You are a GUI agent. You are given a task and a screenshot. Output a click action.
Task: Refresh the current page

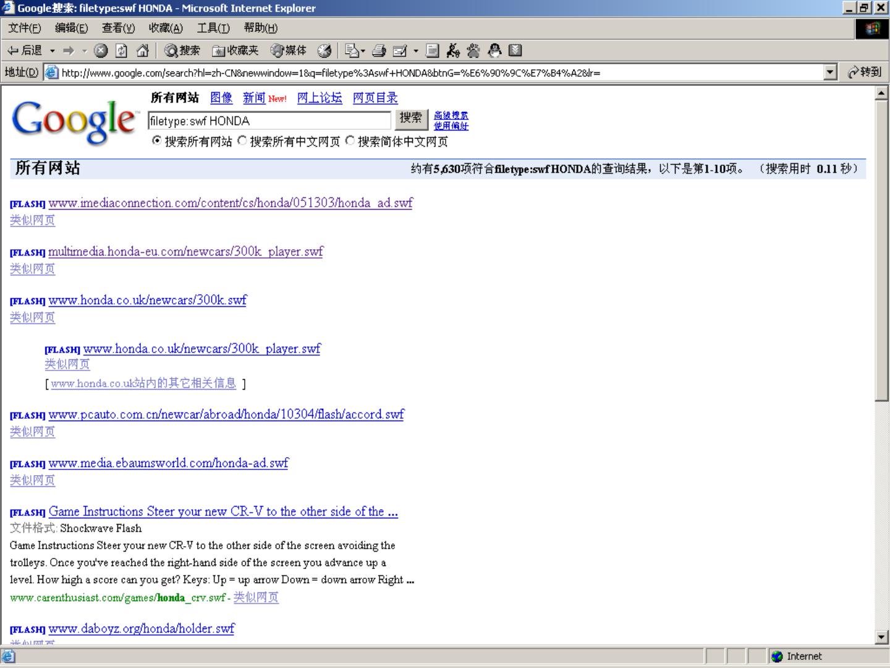122,51
